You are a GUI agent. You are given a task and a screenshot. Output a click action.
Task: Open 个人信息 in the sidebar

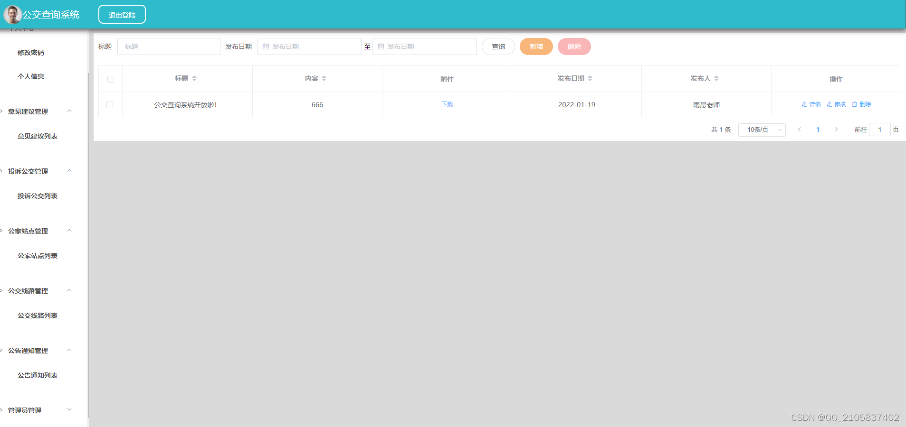click(x=31, y=76)
